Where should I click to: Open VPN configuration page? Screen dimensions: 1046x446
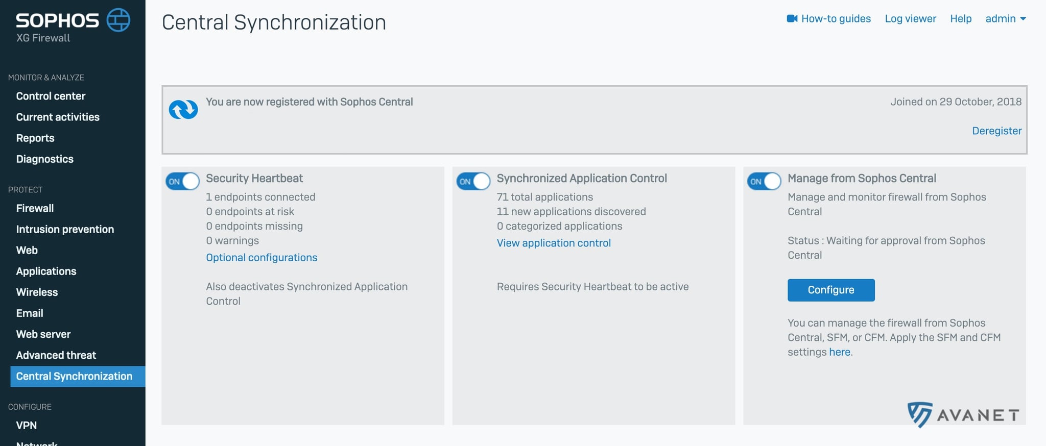click(27, 425)
